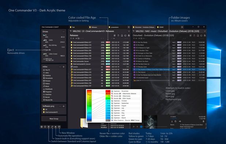This screenshot has height=144, width=226.
Task: Go up one level in Releases pane
Action: [x=71, y=38]
